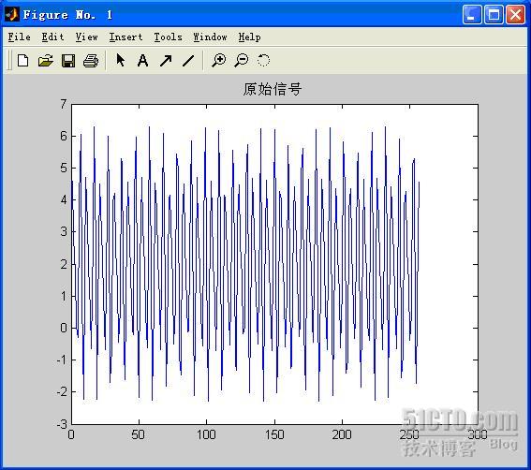Open the View menu

87,37
